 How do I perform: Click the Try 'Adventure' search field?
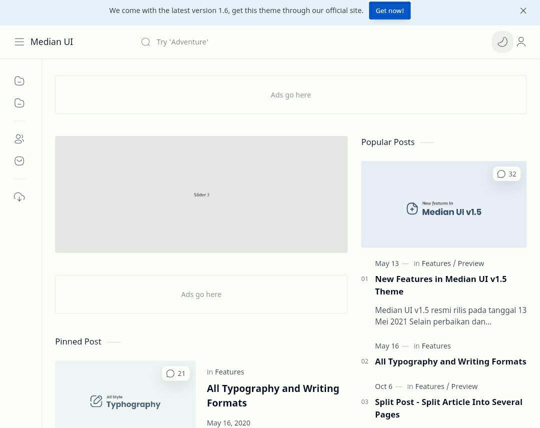pos(182,41)
